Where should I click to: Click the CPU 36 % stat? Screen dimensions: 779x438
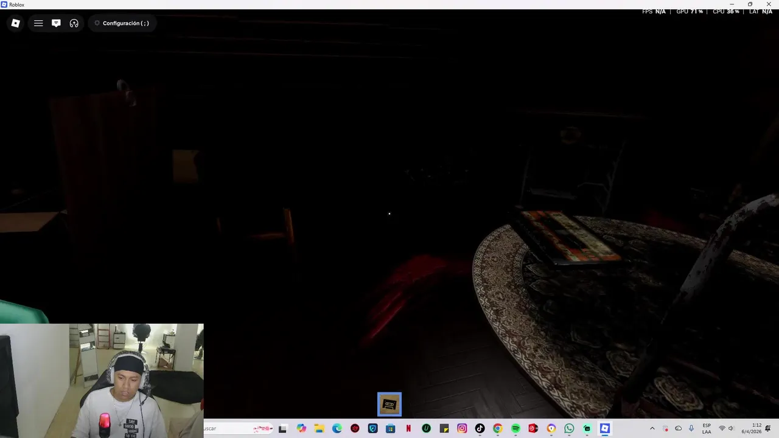726,12
